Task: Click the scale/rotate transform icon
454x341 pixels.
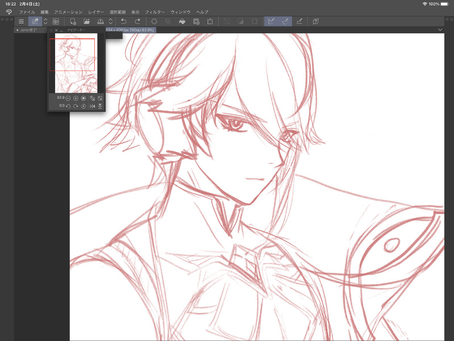Action: pos(196,21)
